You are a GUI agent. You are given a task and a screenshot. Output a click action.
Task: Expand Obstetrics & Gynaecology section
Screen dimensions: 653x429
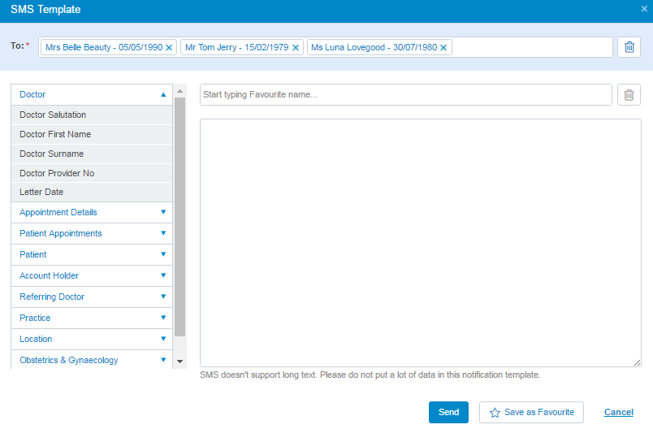[92, 360]
